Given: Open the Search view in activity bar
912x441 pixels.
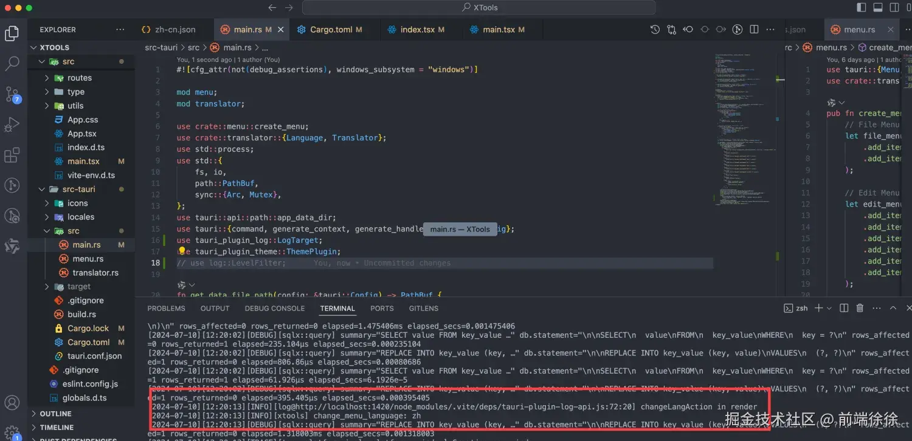Looking at the screenshot, I should (12, 63).
